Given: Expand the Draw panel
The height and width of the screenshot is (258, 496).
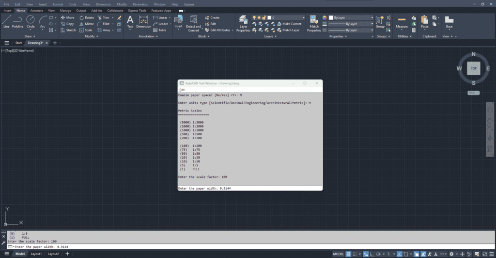Looking at the screenshot, I should 30,36.
